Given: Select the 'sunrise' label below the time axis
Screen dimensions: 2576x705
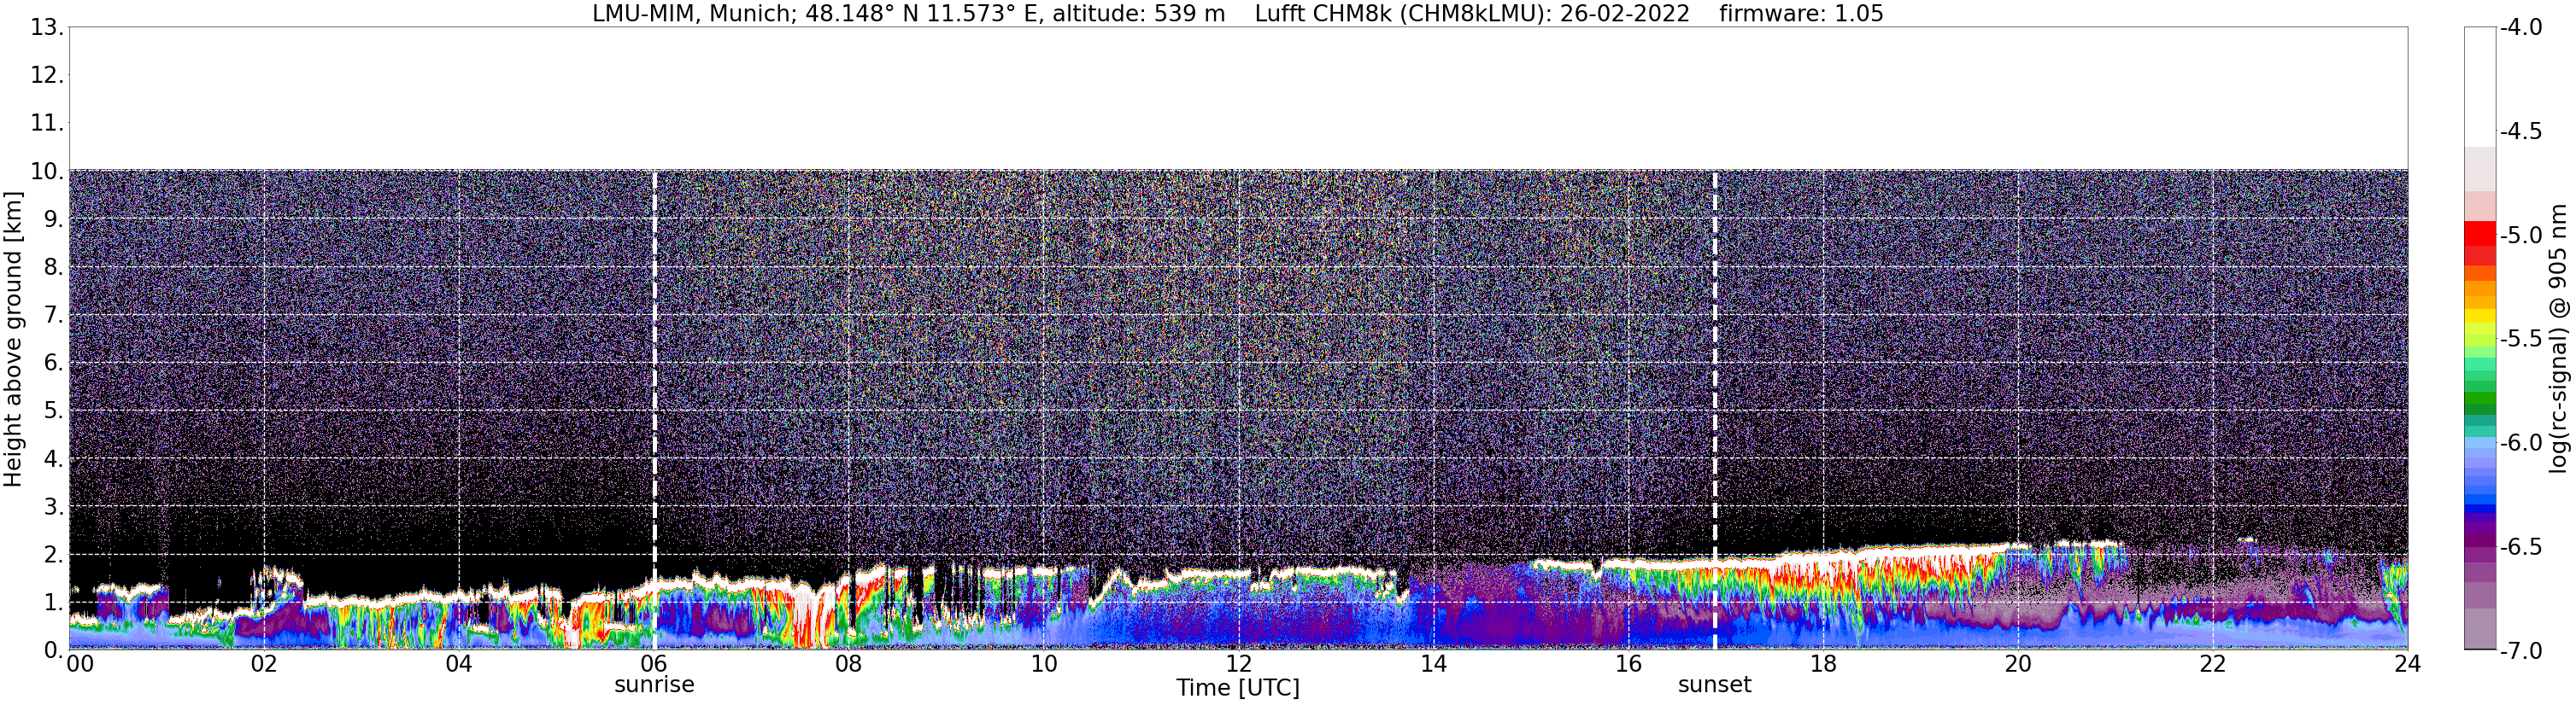Looking at the screenshot, I should [x=654, y=685].
